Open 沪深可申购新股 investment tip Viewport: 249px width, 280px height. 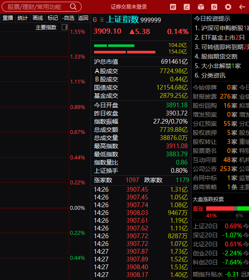[222, 28]
